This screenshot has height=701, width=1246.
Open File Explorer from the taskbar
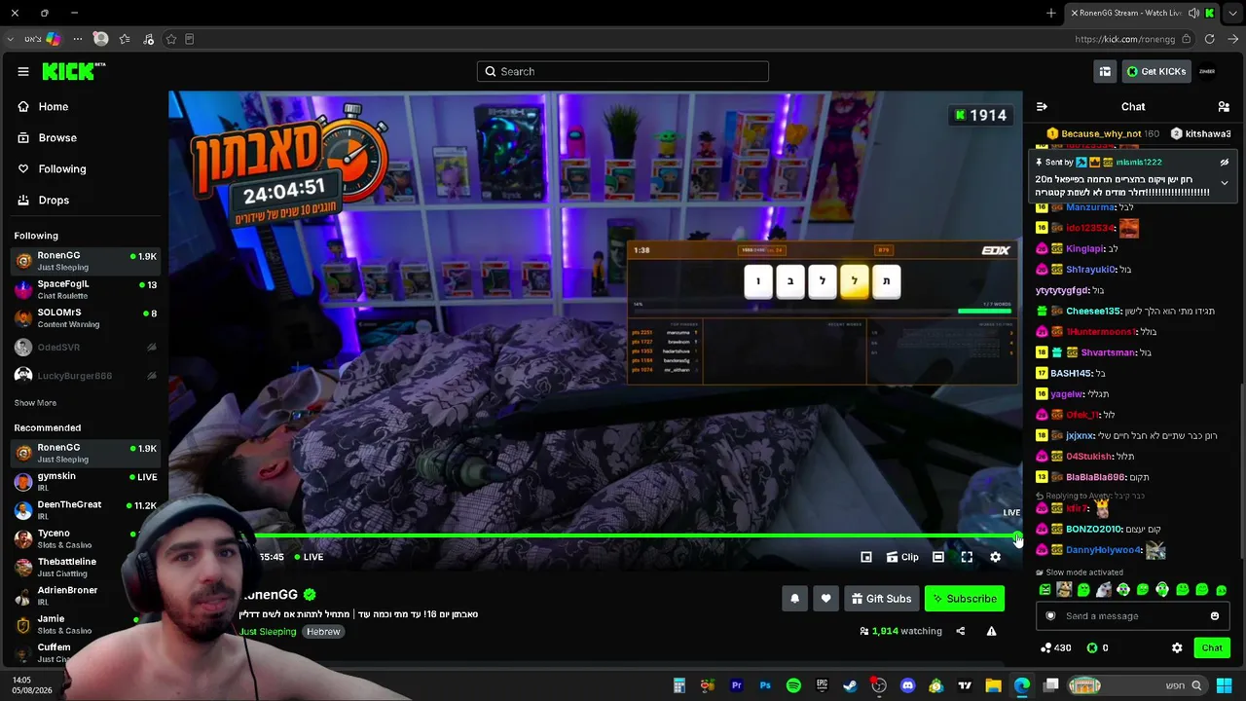click(x=993, y=685)
